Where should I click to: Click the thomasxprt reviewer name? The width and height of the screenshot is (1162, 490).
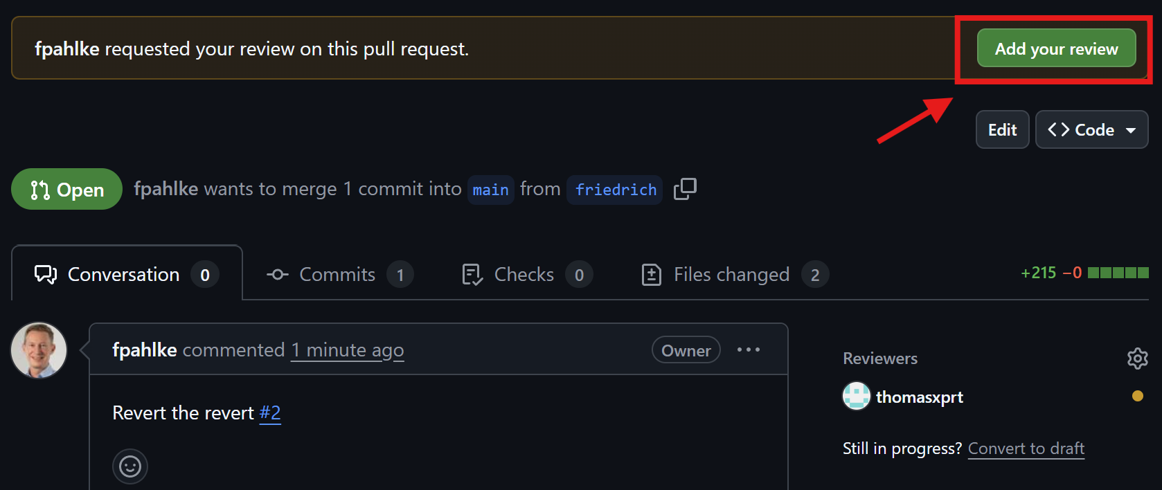click(919, 397)
